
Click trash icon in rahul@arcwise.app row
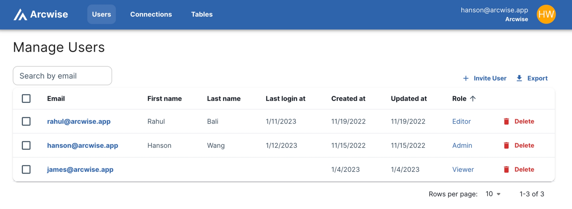pos(506,121)
